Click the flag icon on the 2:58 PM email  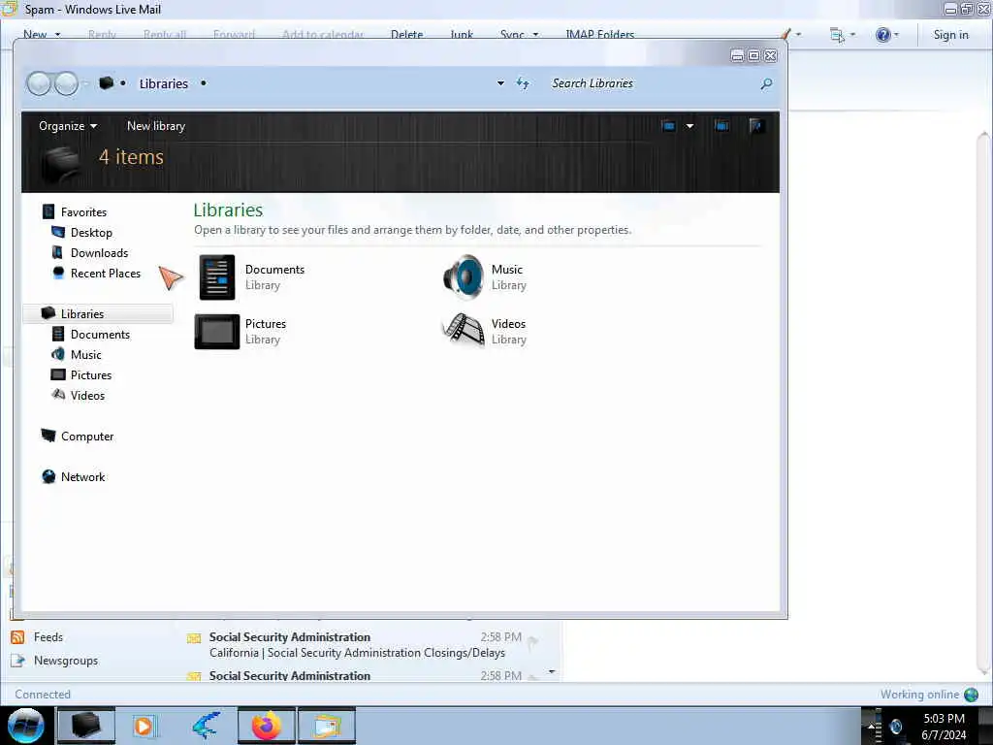click(x=532, y=642)
